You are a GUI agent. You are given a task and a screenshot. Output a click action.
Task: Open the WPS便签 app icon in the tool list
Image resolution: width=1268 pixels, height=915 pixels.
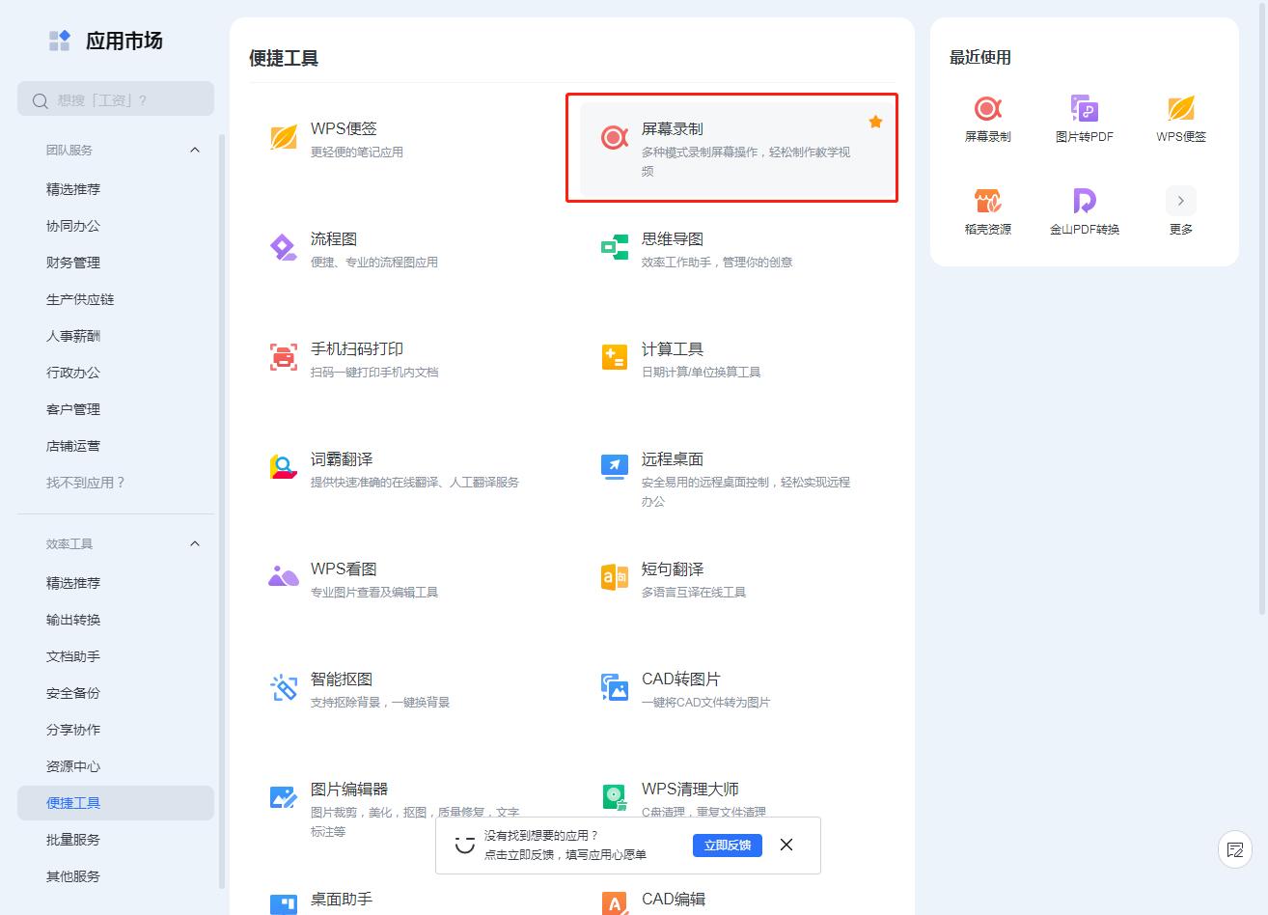(284, 138)
